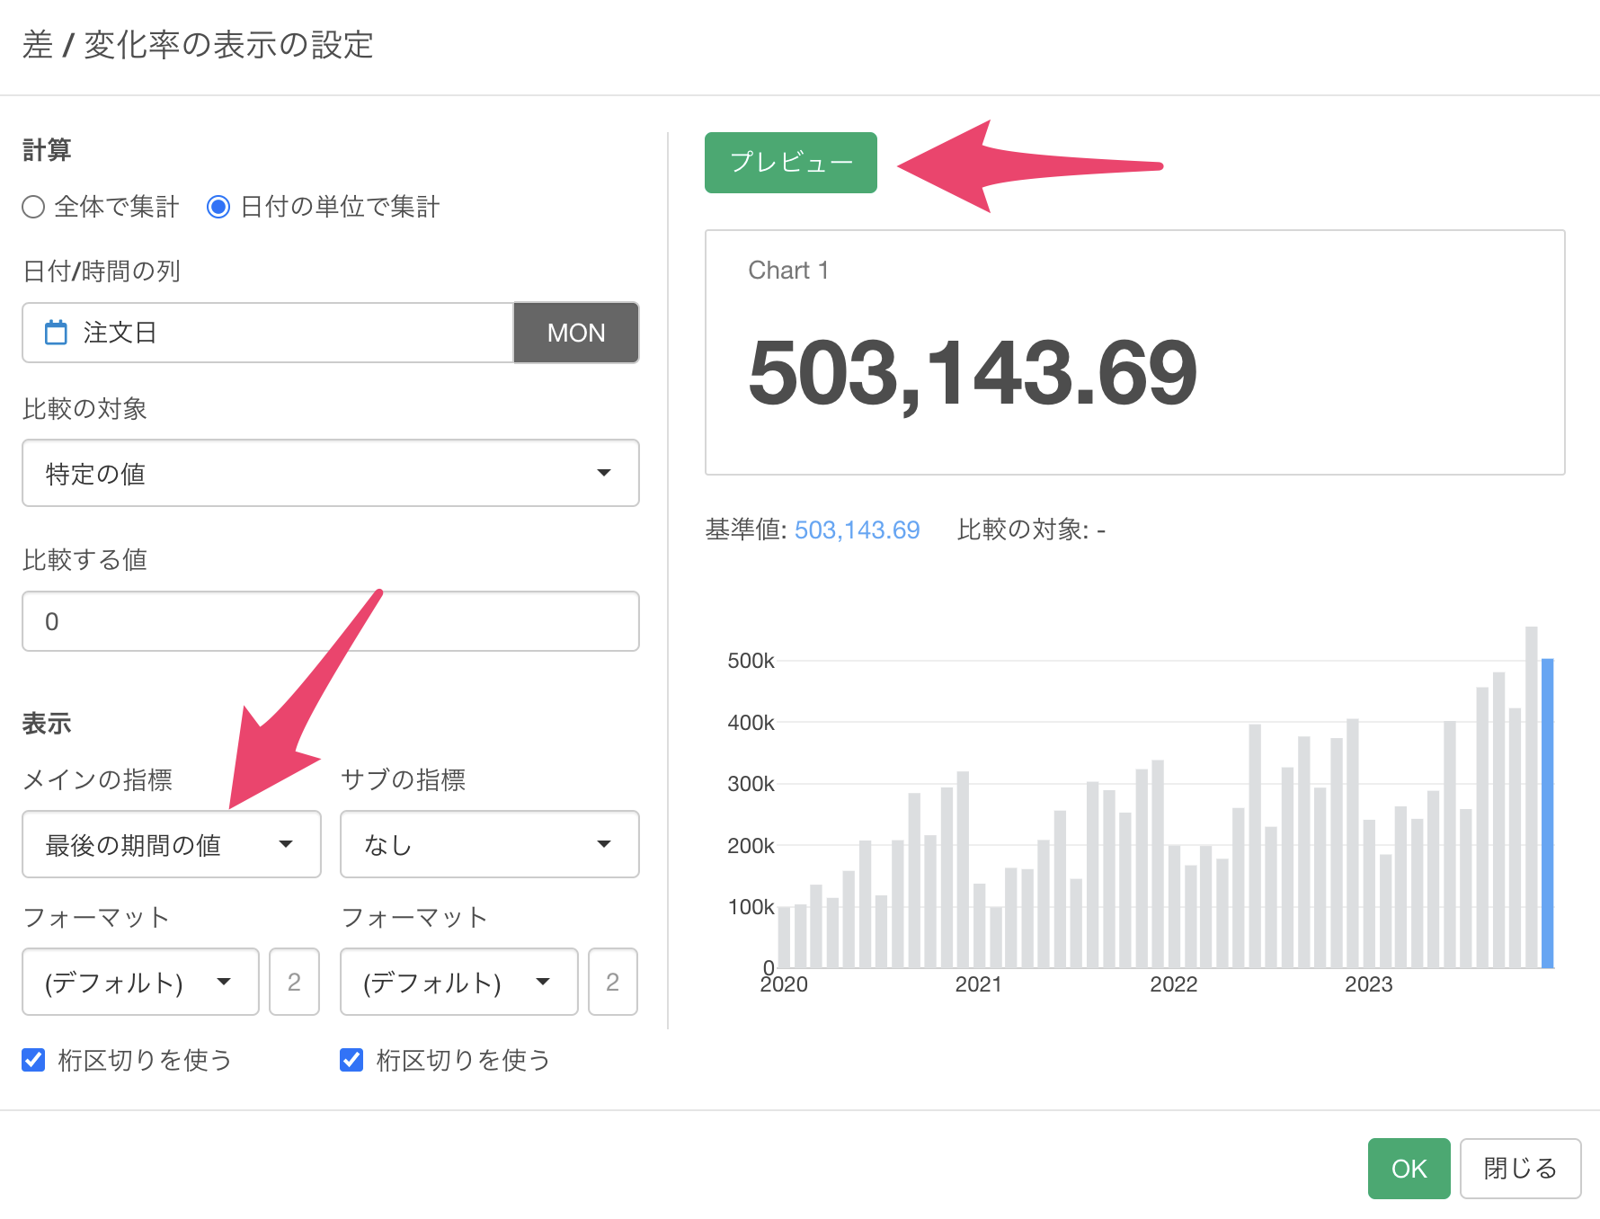
Task: Click the sub metric decimal digits field
Action: (x=612, y=982)
